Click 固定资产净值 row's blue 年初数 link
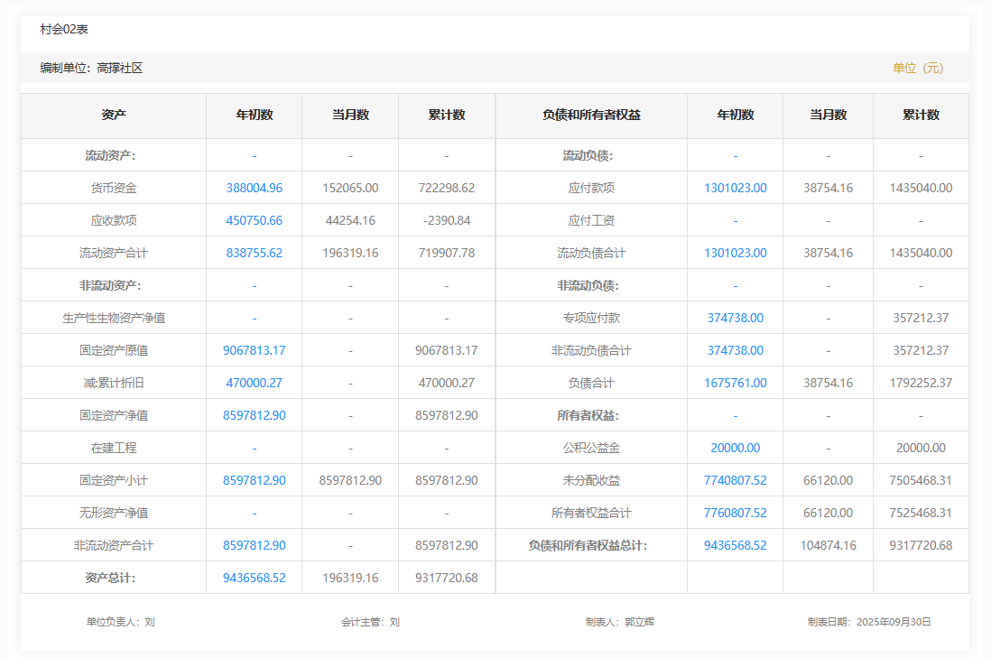 [254, 415]
